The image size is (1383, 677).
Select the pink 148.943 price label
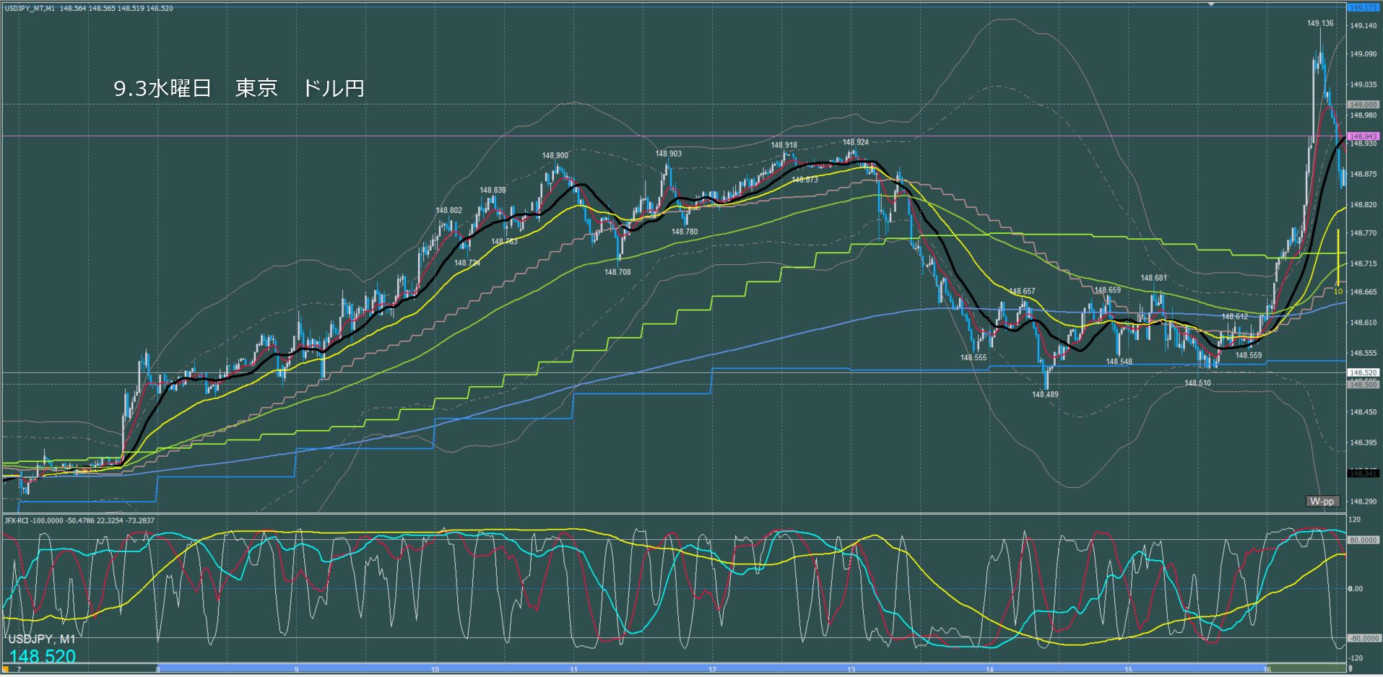coord(1363,136)
